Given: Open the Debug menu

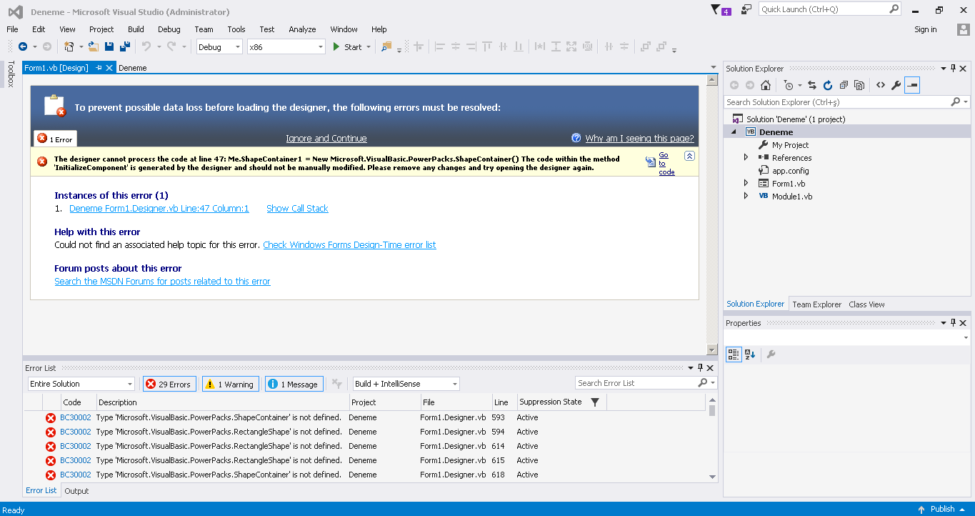Looking at the screenshot, I should 169,29.
